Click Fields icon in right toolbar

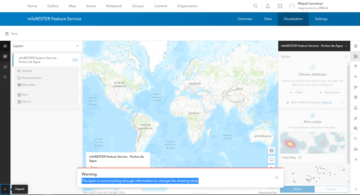356,108
